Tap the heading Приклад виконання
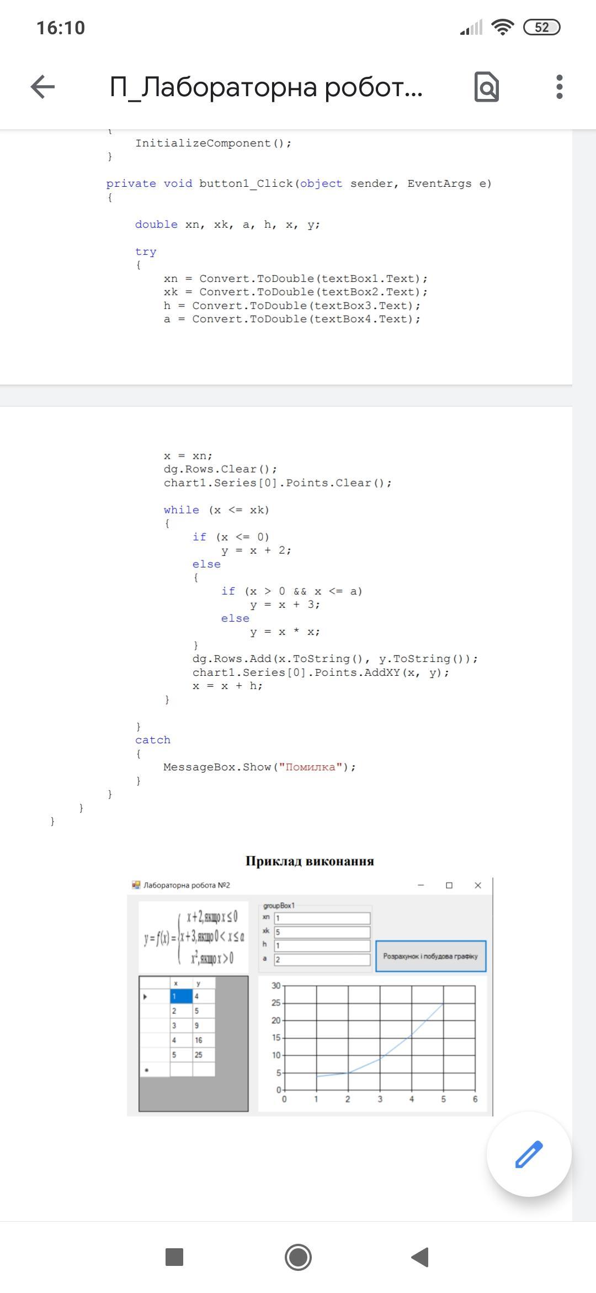The image size is (596, 1293). (310, 861)
